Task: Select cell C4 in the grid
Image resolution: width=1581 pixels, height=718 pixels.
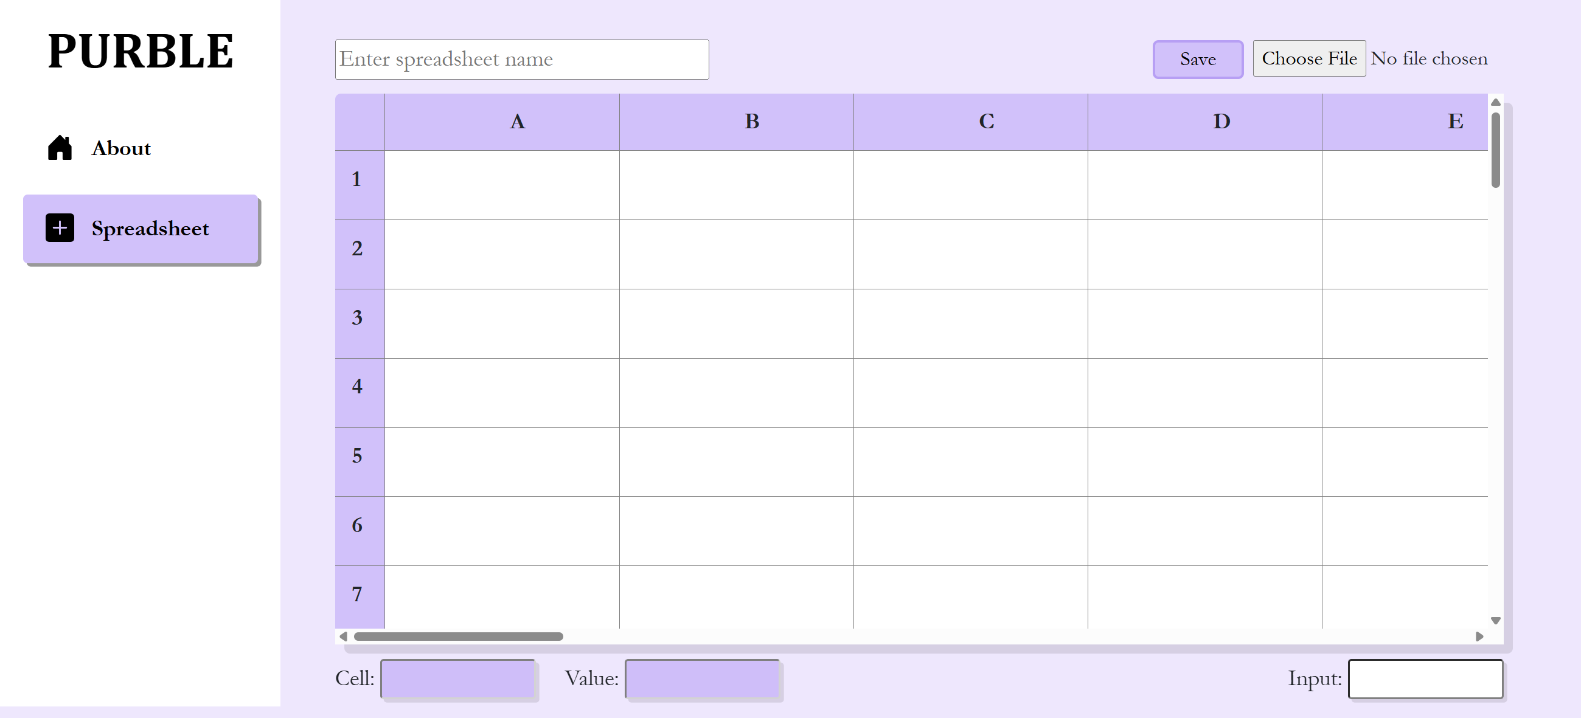Action: [970, 393]
